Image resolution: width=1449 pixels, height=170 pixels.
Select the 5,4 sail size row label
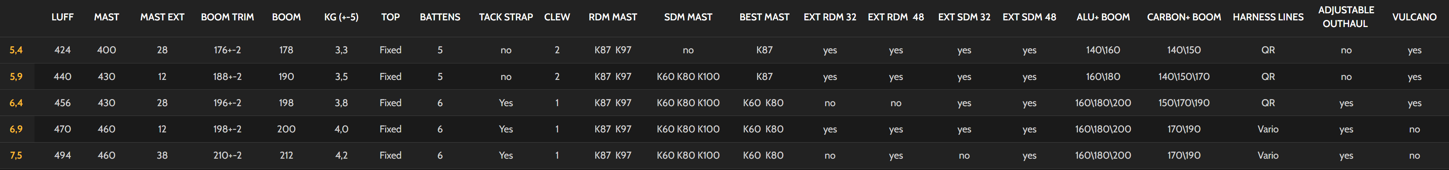pyautogui.click(x=16, y=50)
